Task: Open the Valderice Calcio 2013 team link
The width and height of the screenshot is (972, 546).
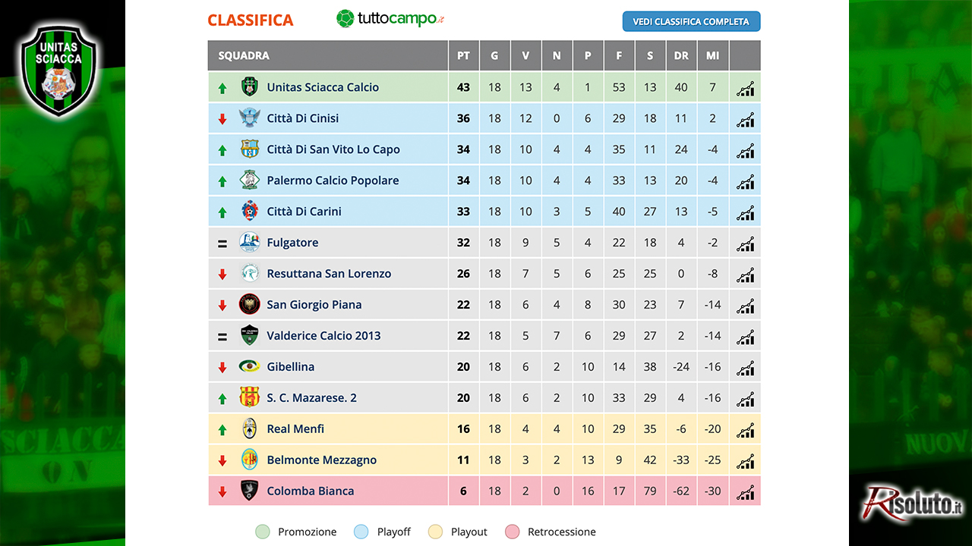Action: coord(323,336)
